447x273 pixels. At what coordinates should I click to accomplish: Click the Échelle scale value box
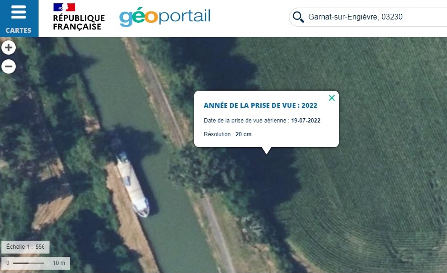(25, 247)
